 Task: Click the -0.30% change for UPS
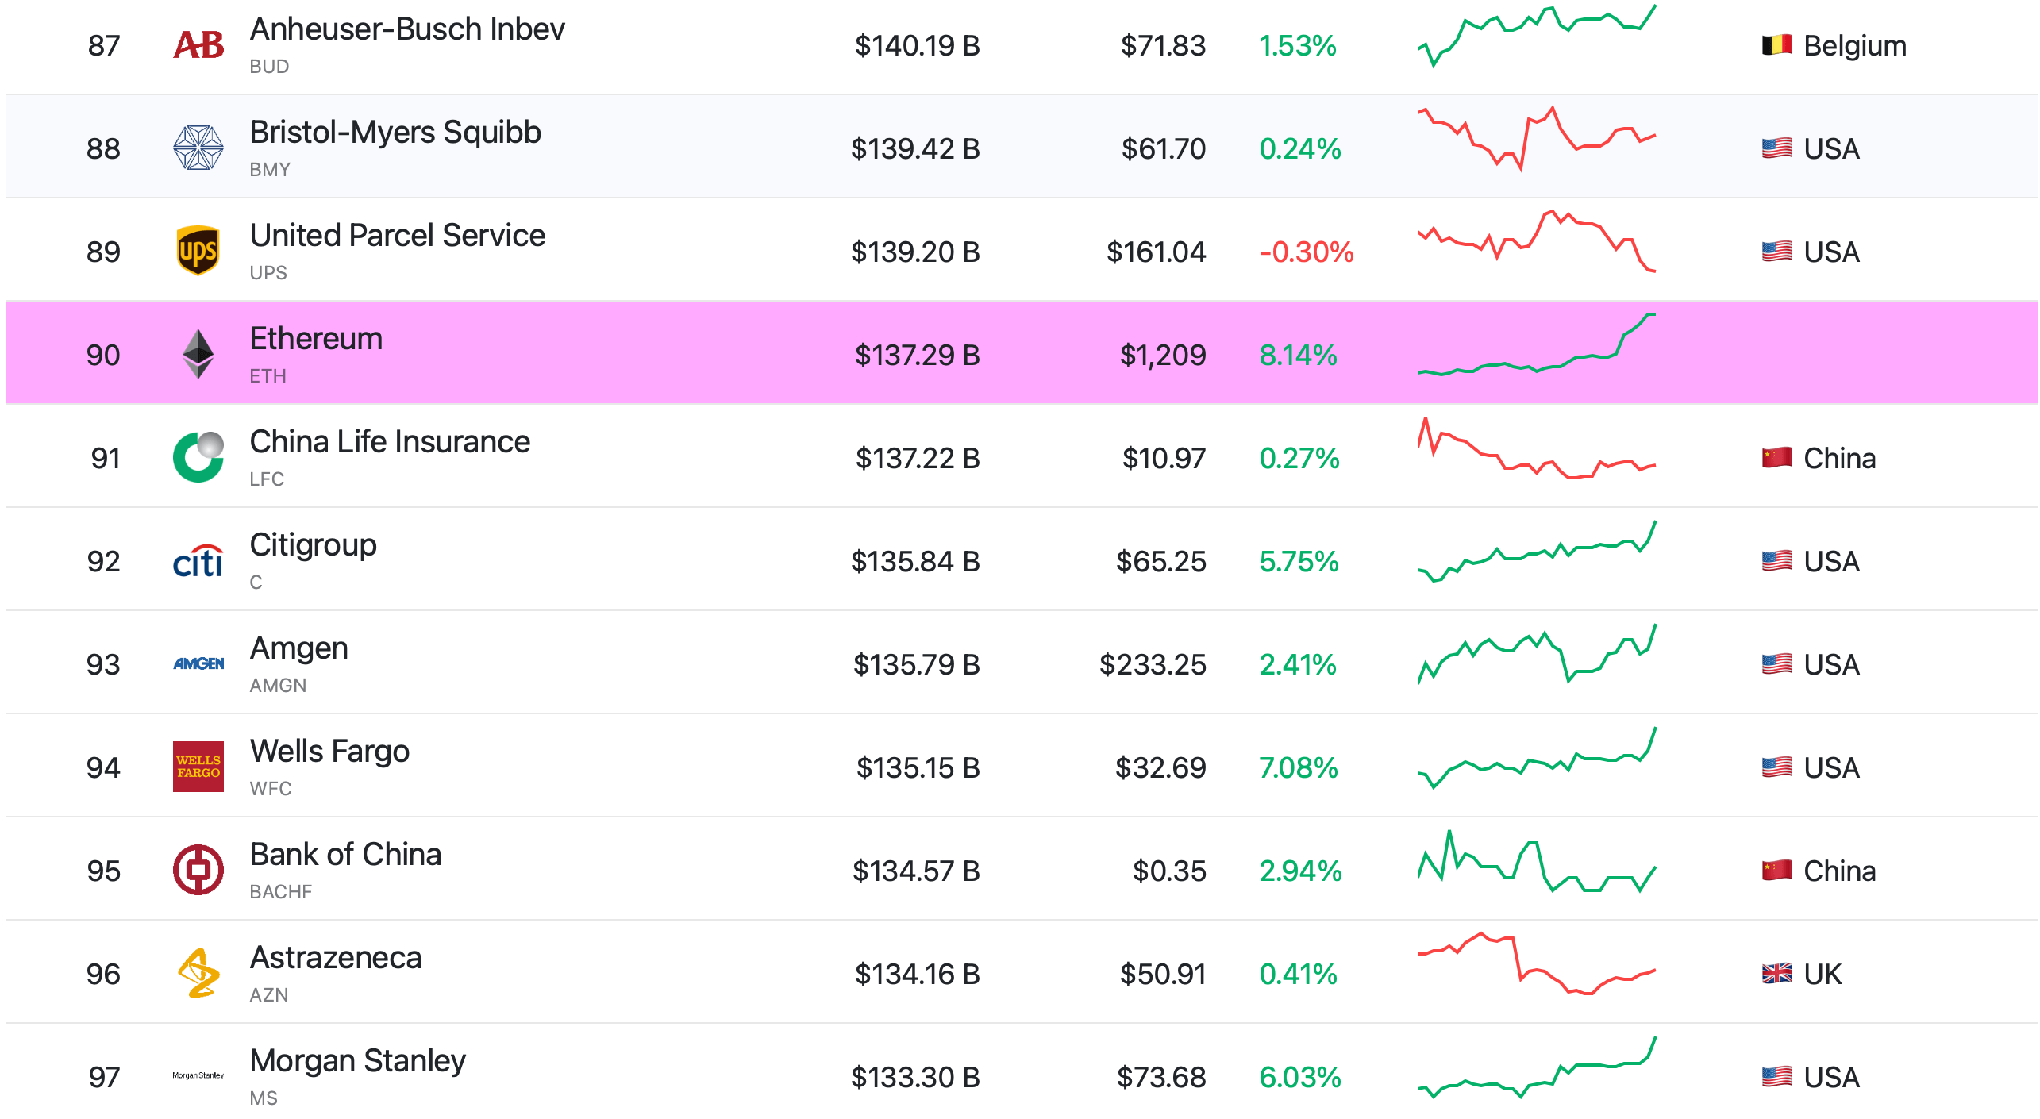click(x=1307, y=252)
